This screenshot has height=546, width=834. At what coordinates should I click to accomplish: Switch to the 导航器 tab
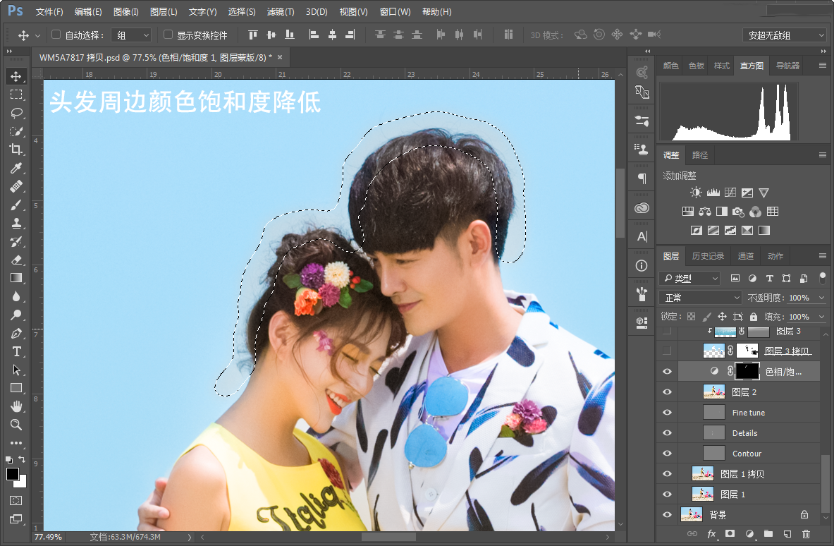click(787, 66)
